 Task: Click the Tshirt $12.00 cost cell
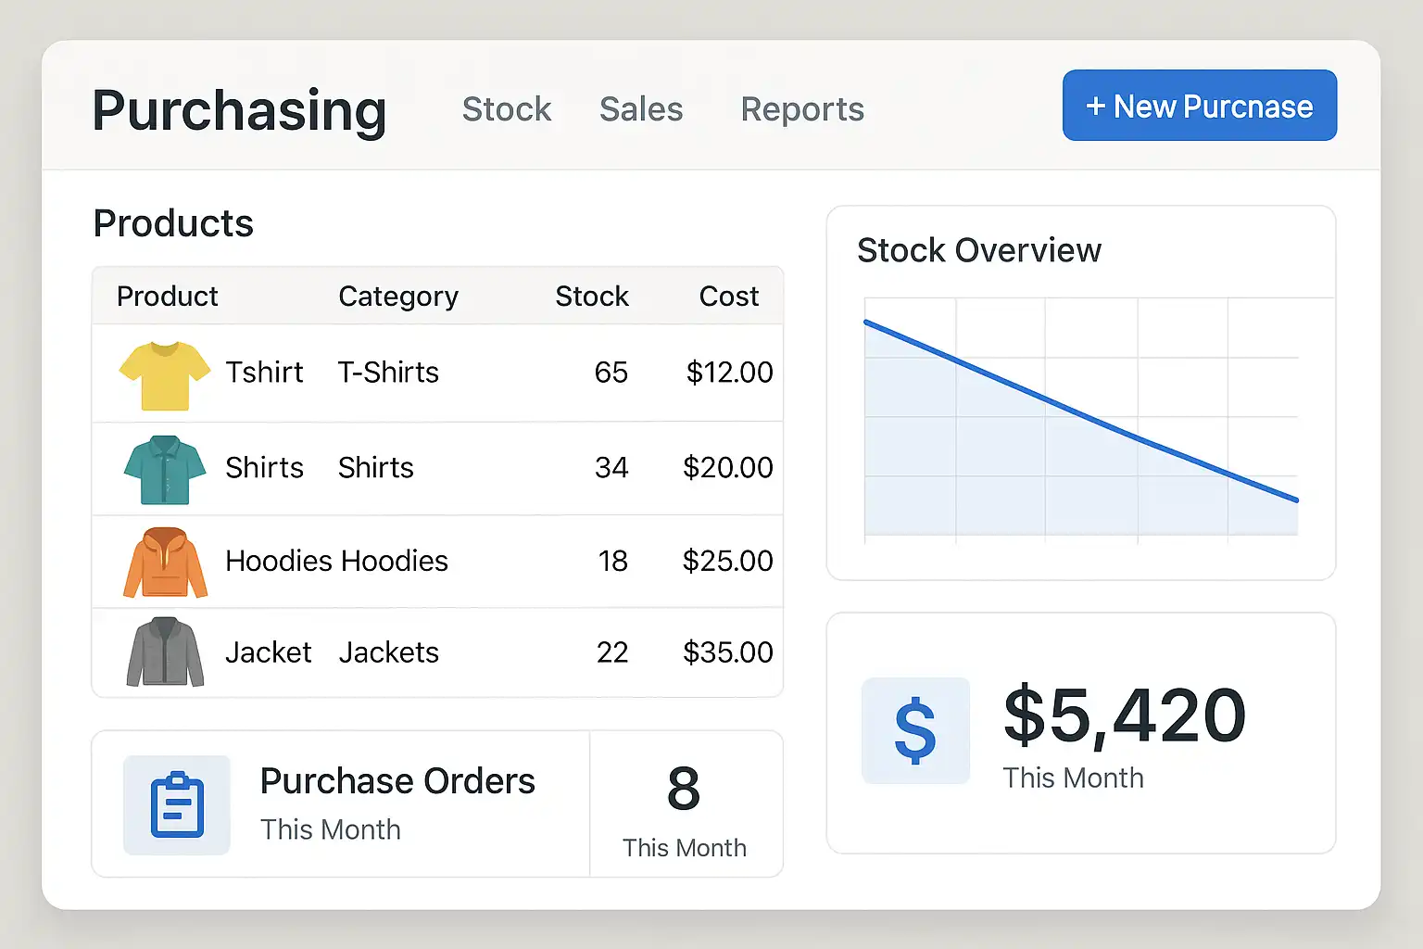point(729,373)
